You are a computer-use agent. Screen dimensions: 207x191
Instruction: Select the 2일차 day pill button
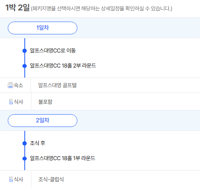coord(43,120)
